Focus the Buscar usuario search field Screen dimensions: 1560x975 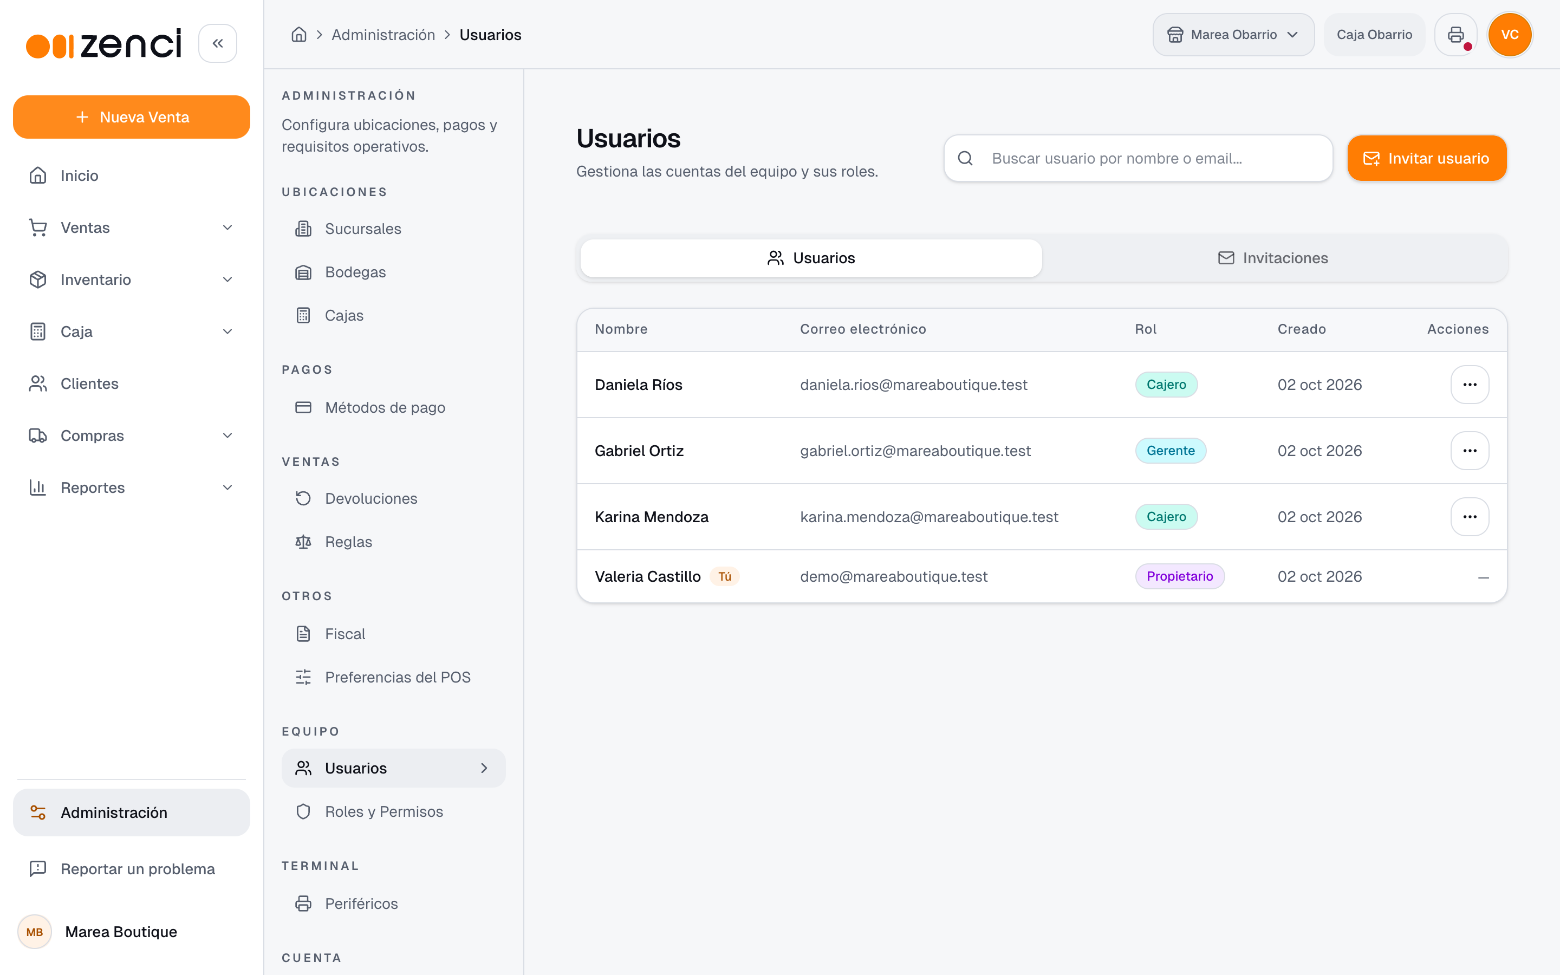(x=1137, y=158)
